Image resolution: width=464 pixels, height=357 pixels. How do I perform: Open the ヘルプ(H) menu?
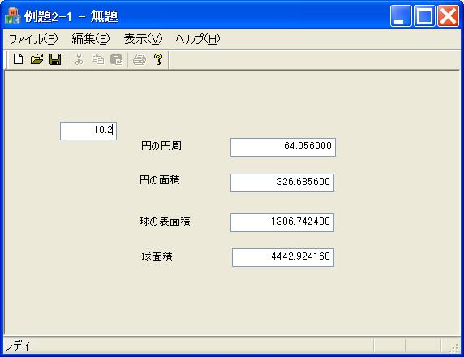[198, 39]
